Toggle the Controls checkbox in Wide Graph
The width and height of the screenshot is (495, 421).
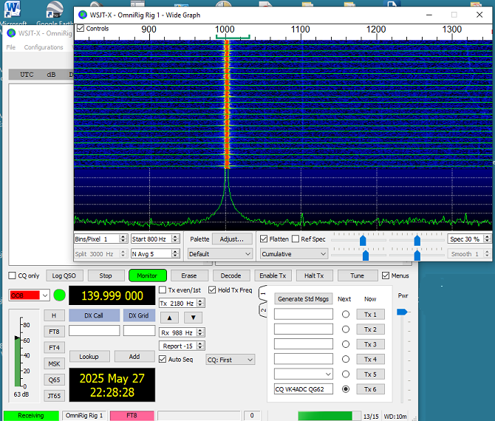81,28
